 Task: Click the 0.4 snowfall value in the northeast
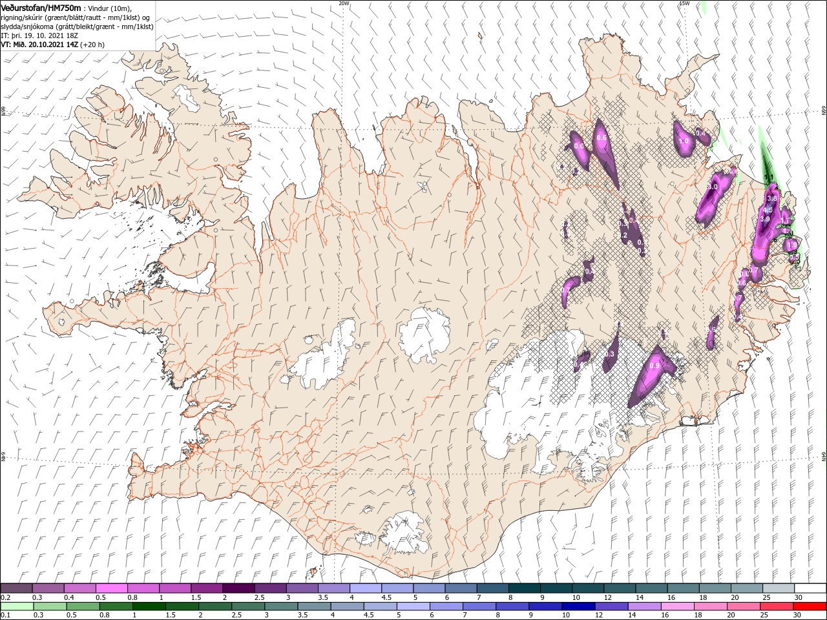(700, 133)
